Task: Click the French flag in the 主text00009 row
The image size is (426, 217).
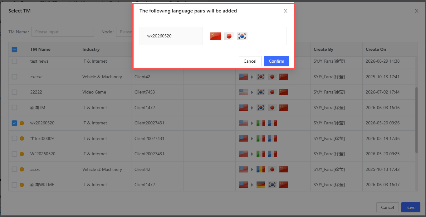Action: 272,138
